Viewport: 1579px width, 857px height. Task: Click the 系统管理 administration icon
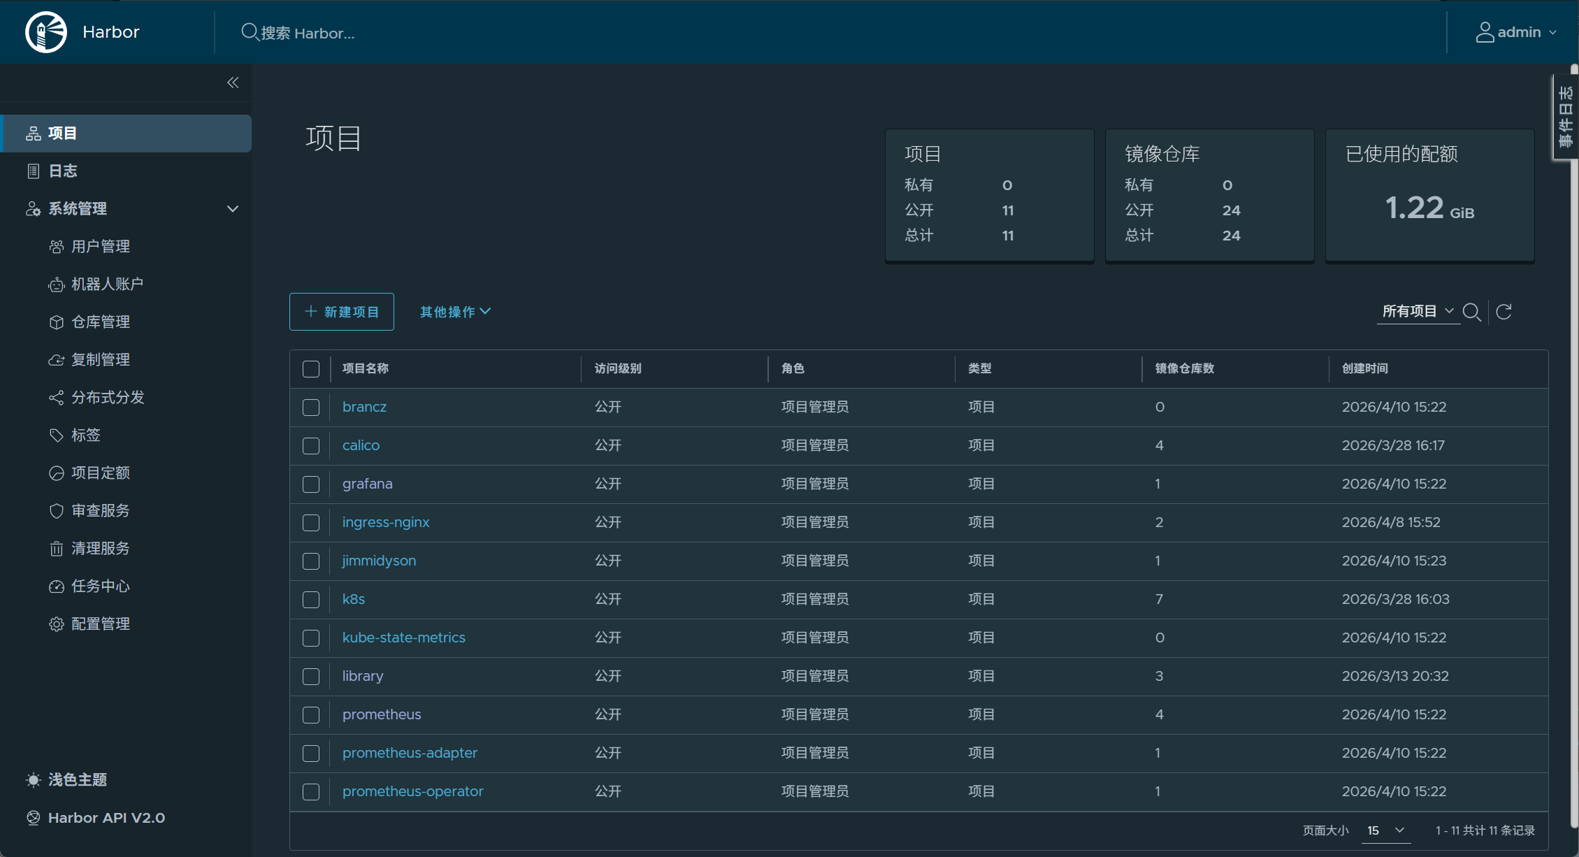click(33, 209)
